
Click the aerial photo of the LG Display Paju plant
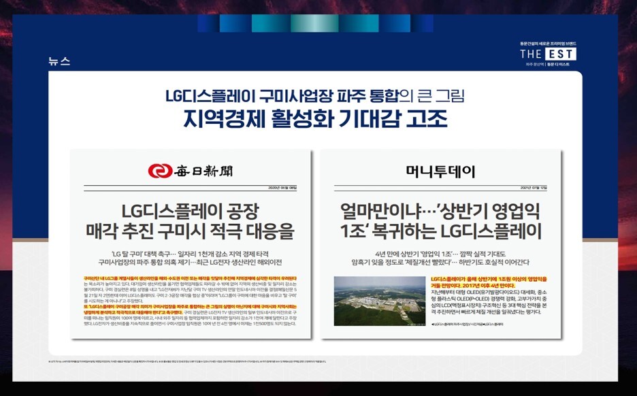(x=380, y=301)
